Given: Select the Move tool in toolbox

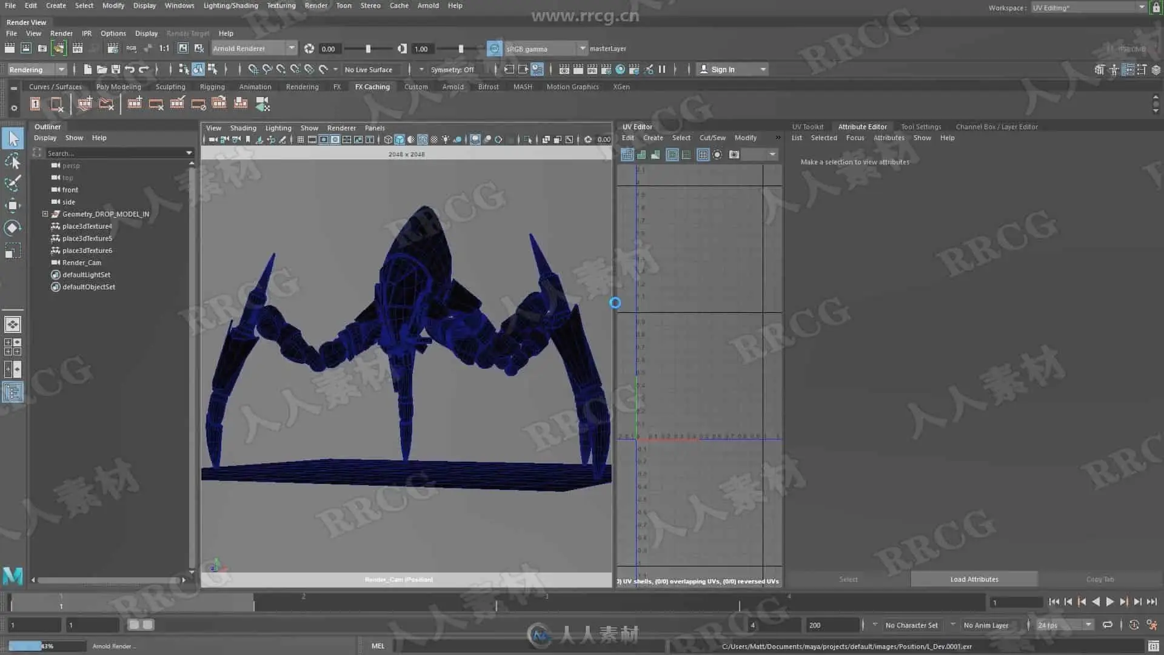Looking at the screenshot, I should (x=12, y=206).
